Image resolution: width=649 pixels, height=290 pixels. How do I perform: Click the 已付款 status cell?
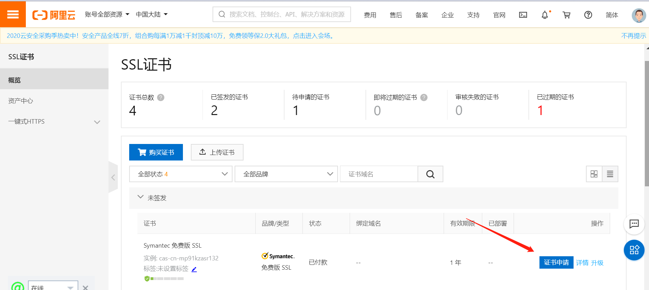pos(318,262)
